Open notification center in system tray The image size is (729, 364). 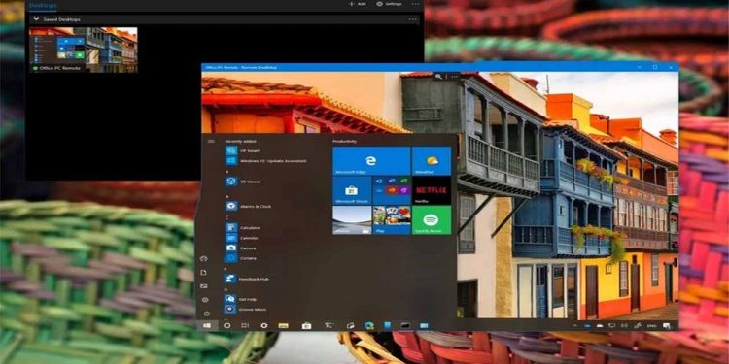coord(666,326)
